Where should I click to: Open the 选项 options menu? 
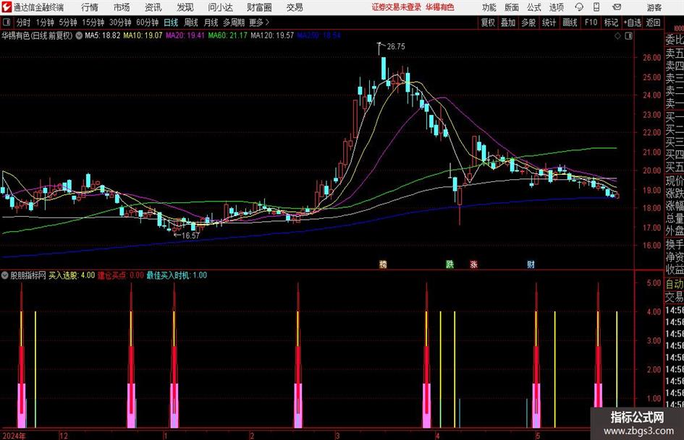(x=556, y=7)
